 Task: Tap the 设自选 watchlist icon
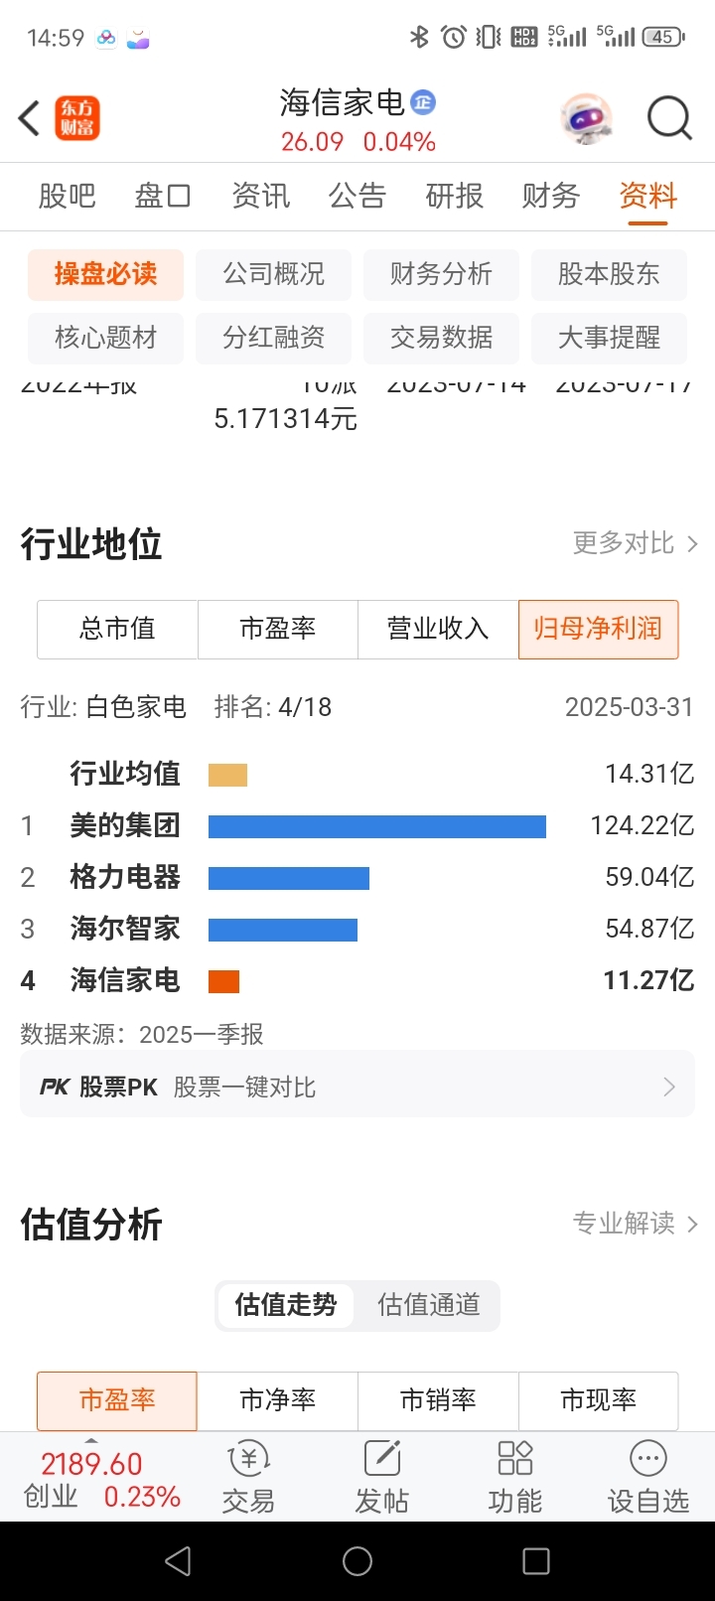click(x=648, y=1477)
